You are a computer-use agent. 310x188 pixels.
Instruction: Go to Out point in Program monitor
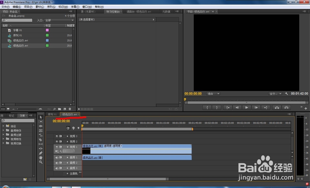(x=266, y=107)
